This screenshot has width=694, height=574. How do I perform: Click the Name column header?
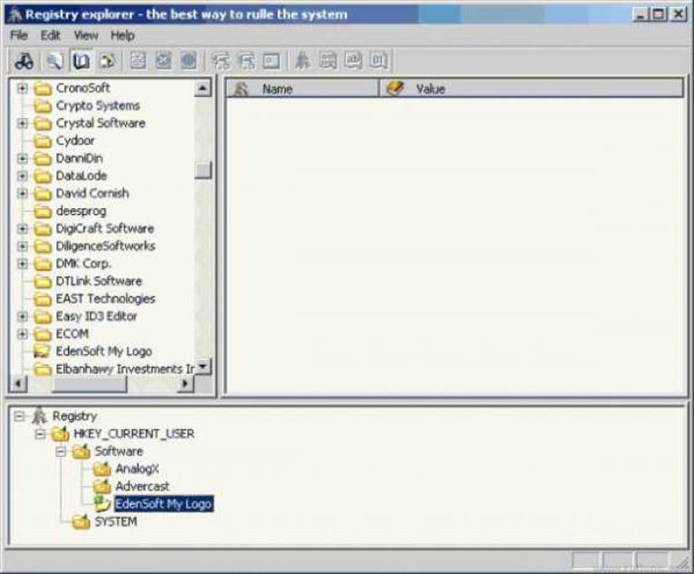[303, 88]
